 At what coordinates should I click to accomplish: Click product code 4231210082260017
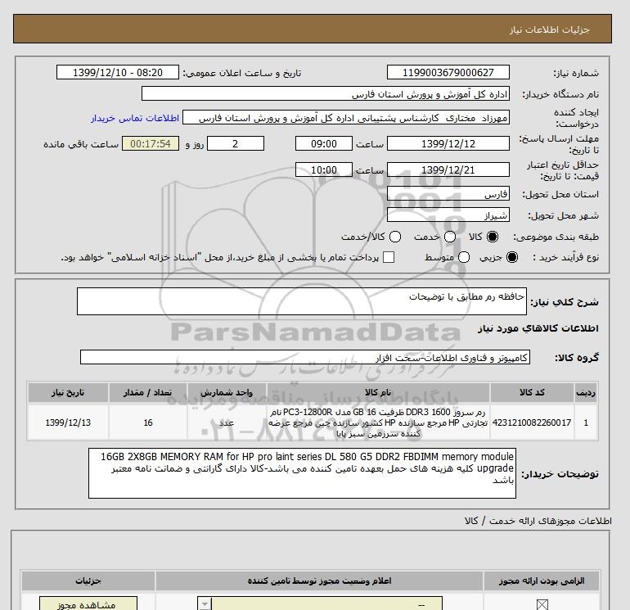[532, 422]
